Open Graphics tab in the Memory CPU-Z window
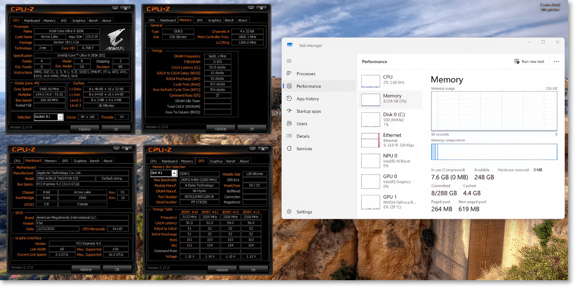 (x=214, y=20)
